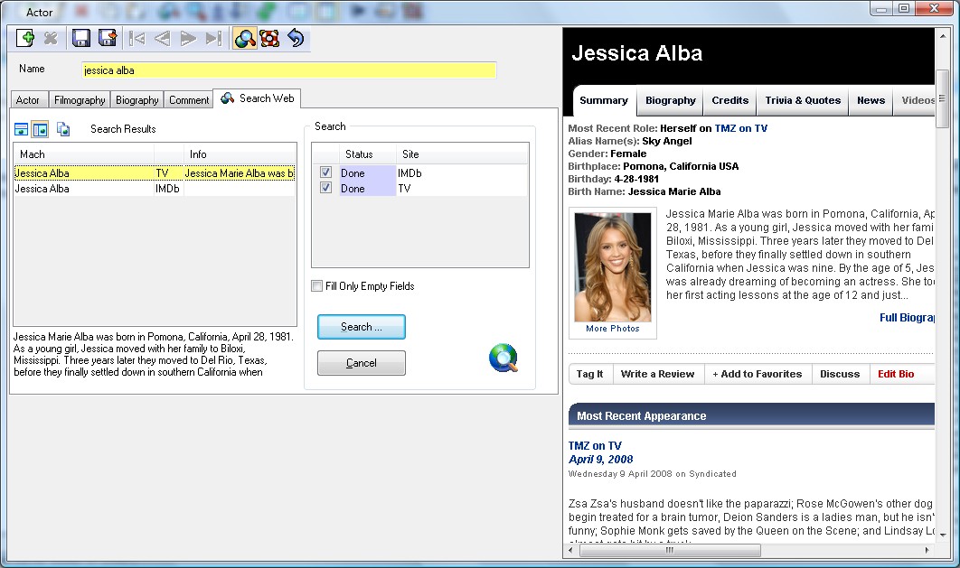Open the News tab
Screen dimensions: 960x568
click(x=871, y=100)
